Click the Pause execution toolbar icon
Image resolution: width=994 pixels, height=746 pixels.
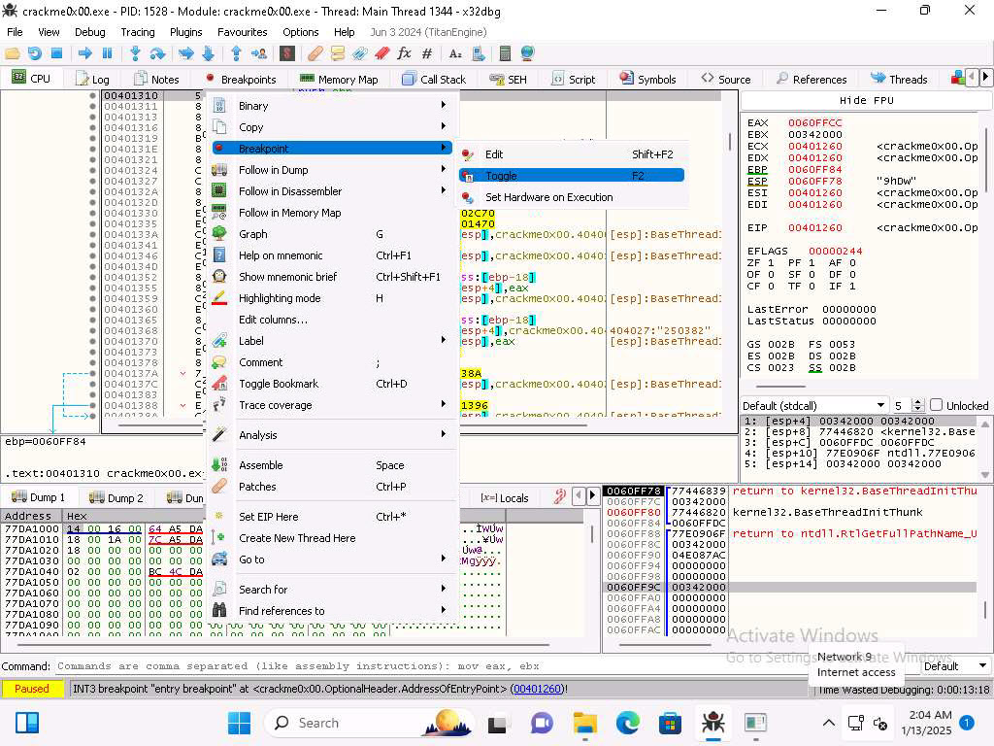pyautogui.click(x=107, y=53)
